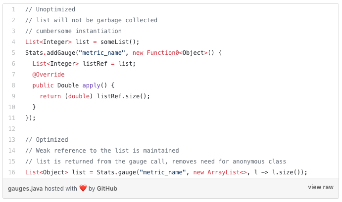Click the red heart icon

pos(83,188)
